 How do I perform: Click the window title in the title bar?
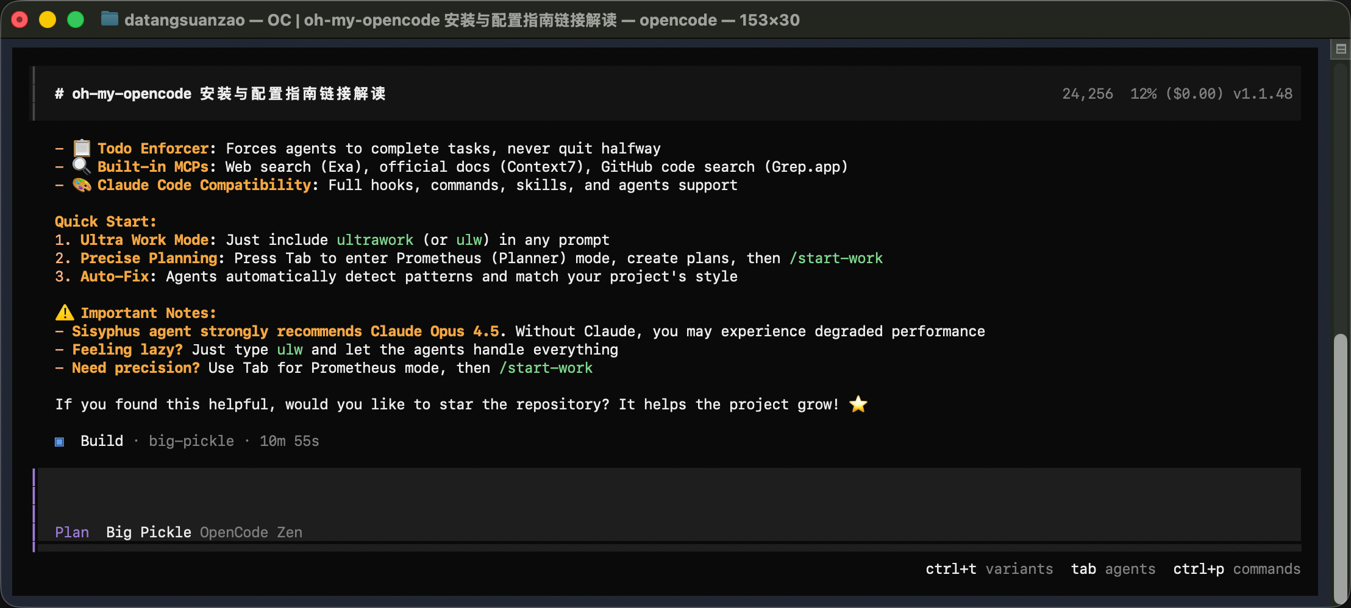462,20
